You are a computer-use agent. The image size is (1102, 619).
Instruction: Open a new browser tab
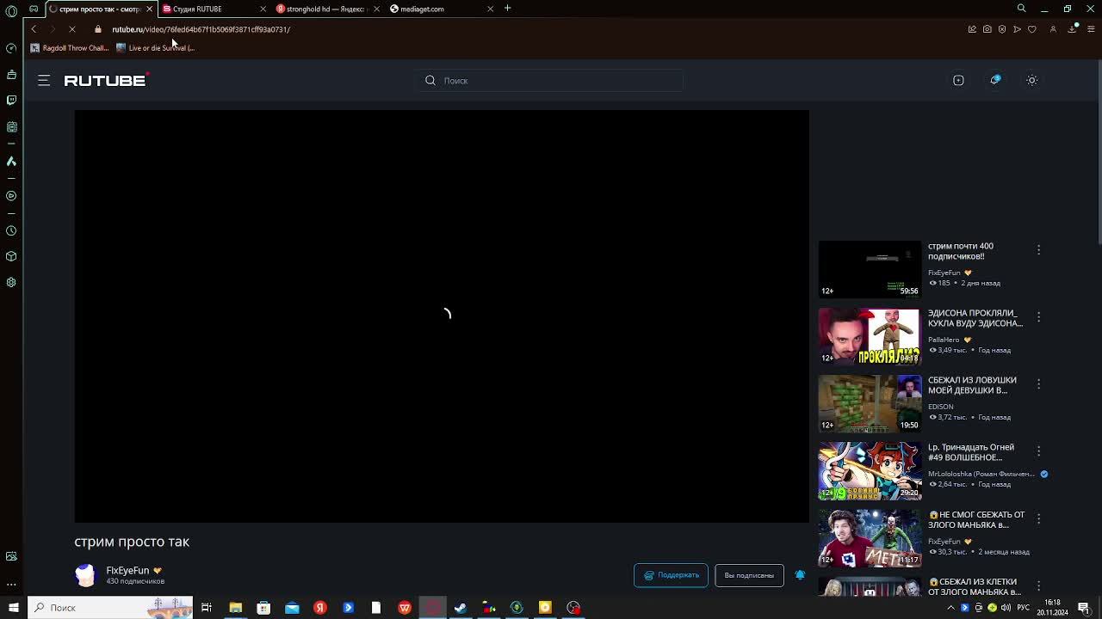click(x=507, y=9)
